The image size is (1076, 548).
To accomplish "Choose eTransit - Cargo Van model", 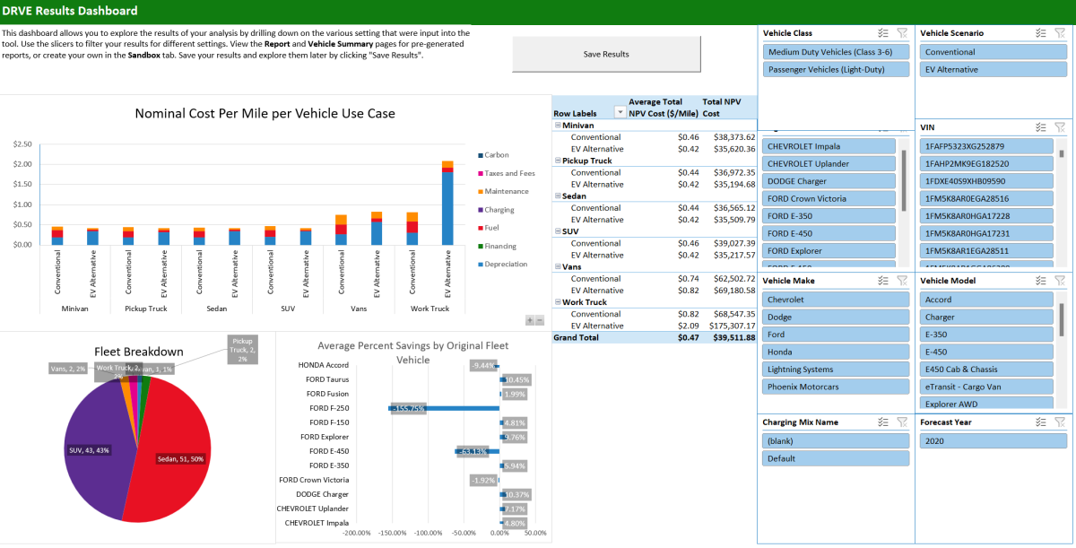I will click(x=986, y=387).
